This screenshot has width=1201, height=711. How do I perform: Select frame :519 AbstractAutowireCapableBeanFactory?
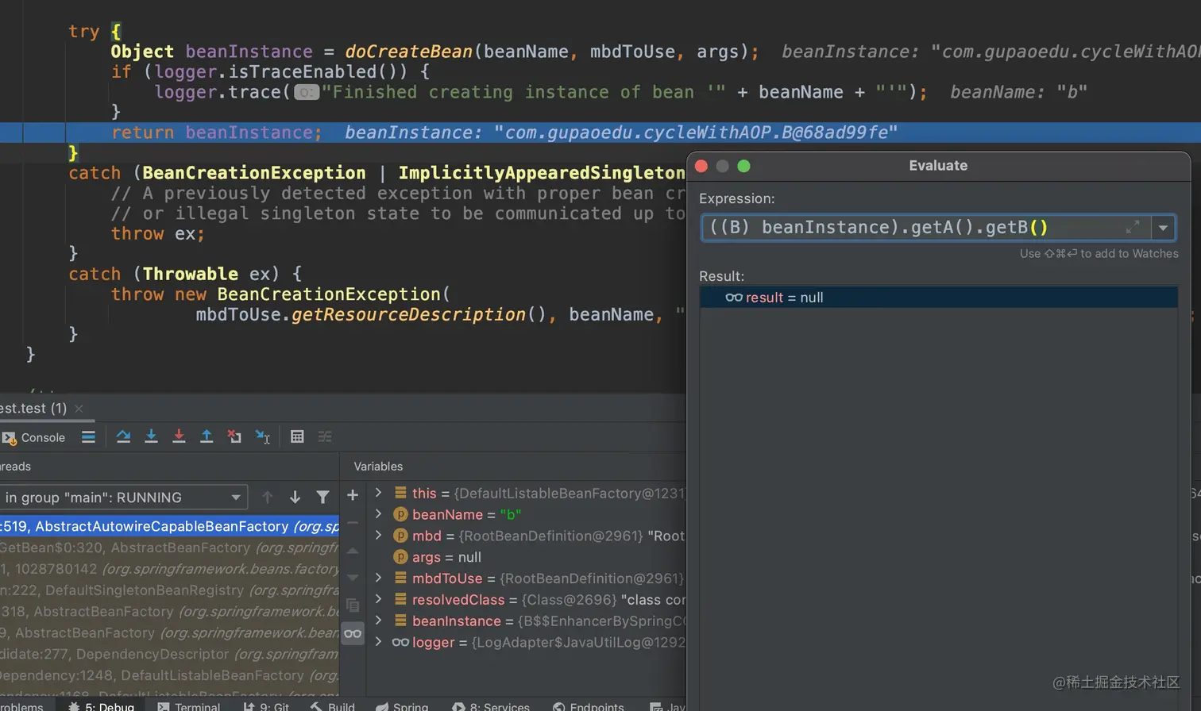pyautogui.click(x=169, y=526)
